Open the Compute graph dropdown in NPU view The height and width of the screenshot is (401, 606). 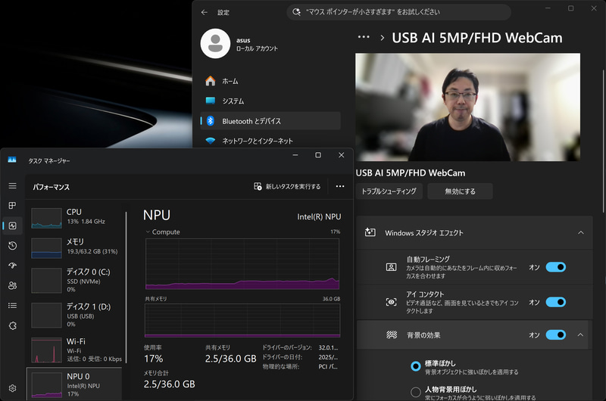[x=148, y=232]
